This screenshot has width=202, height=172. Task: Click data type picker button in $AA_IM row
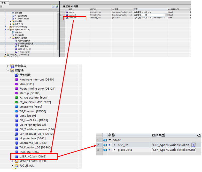pyautogui.click(x=193, y=145)
